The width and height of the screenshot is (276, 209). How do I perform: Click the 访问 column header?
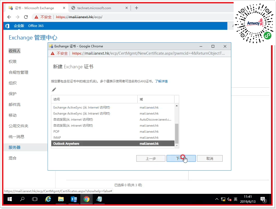coord(94,99)
